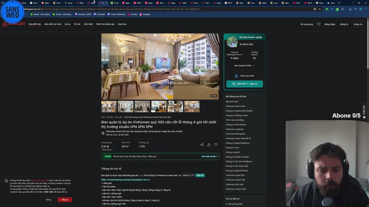The height and width of the screenshot is (207, 369).
Task: Click the Đăng tin post listing button
Action: [x=358, y=24]
